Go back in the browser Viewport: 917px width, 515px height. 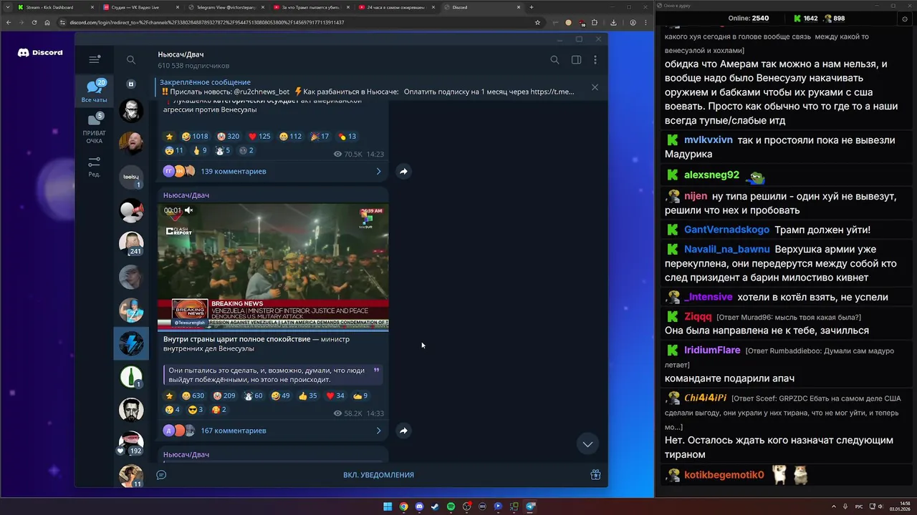[x=8, y=22]
